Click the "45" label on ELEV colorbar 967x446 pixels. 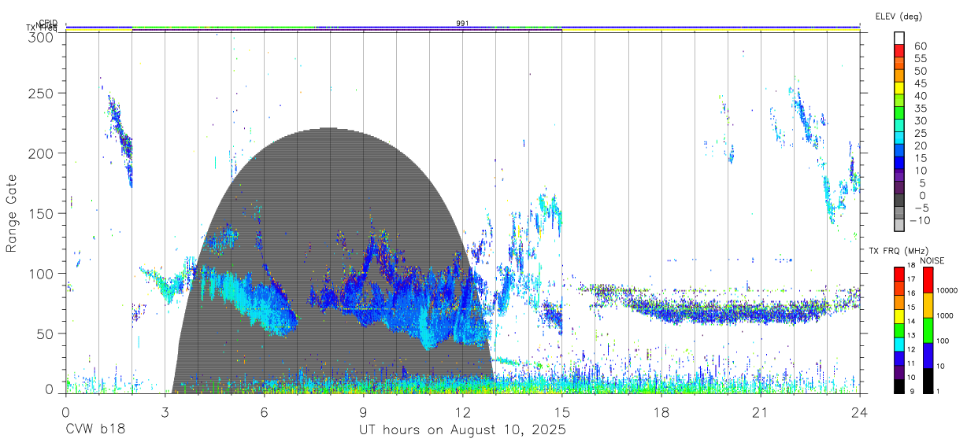(x=920, y=83)
